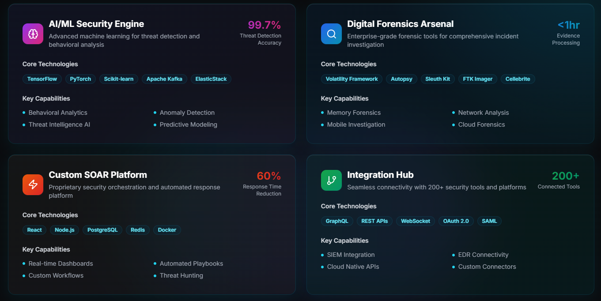Click the Volatility Framework badge
Image resolution: width=601 pixels, height=301 pixels.
point(352,79)
